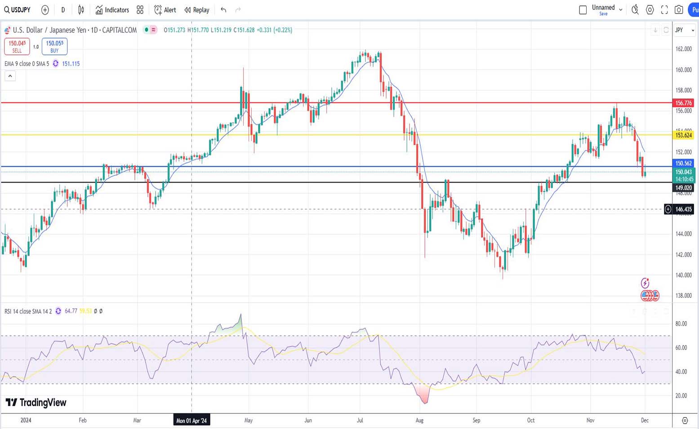Viewport: 699px width, 429px height.
Task: Open the Indicators menu
Action: [x=112, y=10]
